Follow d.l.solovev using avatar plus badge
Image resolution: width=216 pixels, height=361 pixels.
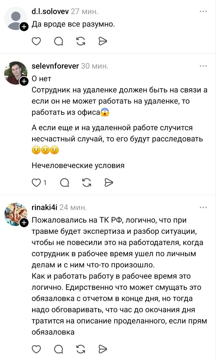pos(24,27)
